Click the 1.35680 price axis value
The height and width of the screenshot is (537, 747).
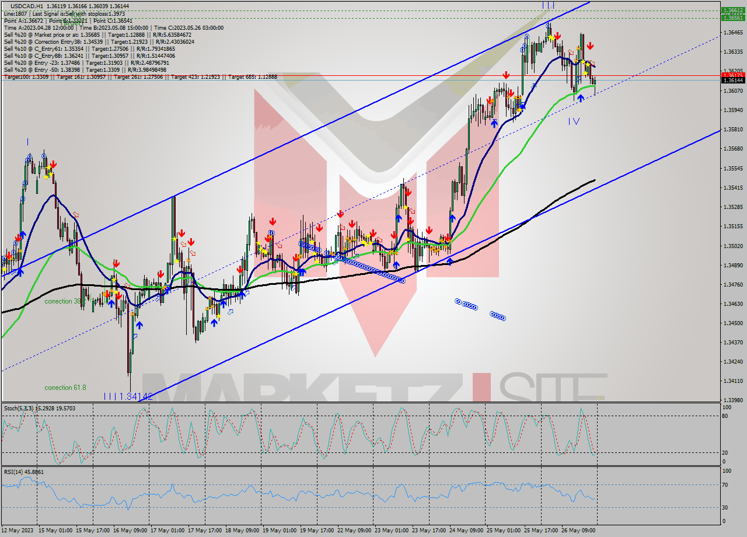(732, 148)
